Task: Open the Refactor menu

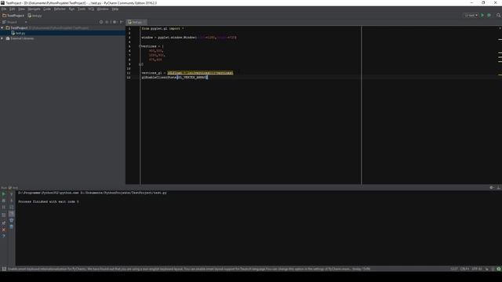Action: [x=60, y=9]
